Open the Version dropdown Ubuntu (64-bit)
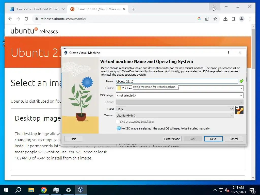This screenshot has width=260, height=195. click(x=175, y=116)
